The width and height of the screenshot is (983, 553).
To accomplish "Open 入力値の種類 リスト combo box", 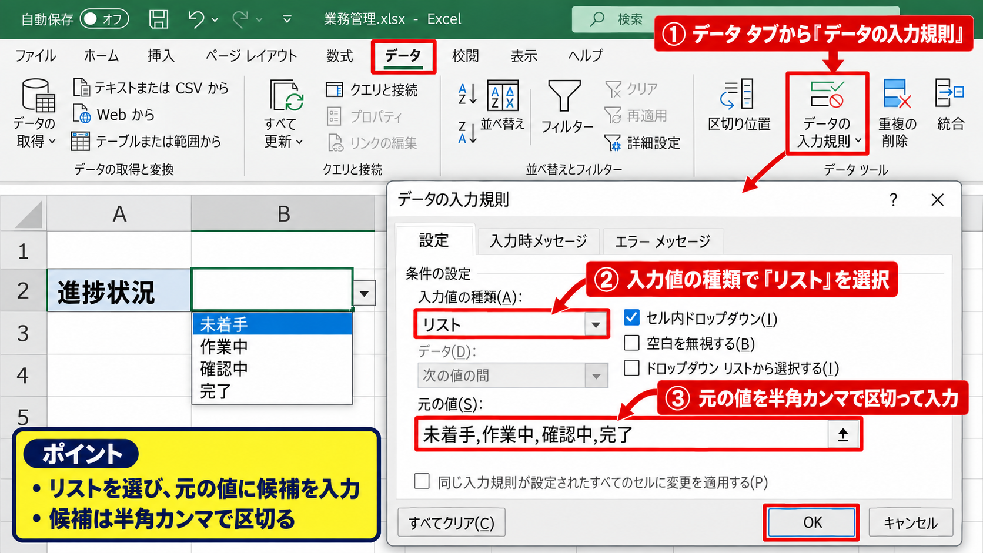I will pyautogui.click(x=511, y=324).
